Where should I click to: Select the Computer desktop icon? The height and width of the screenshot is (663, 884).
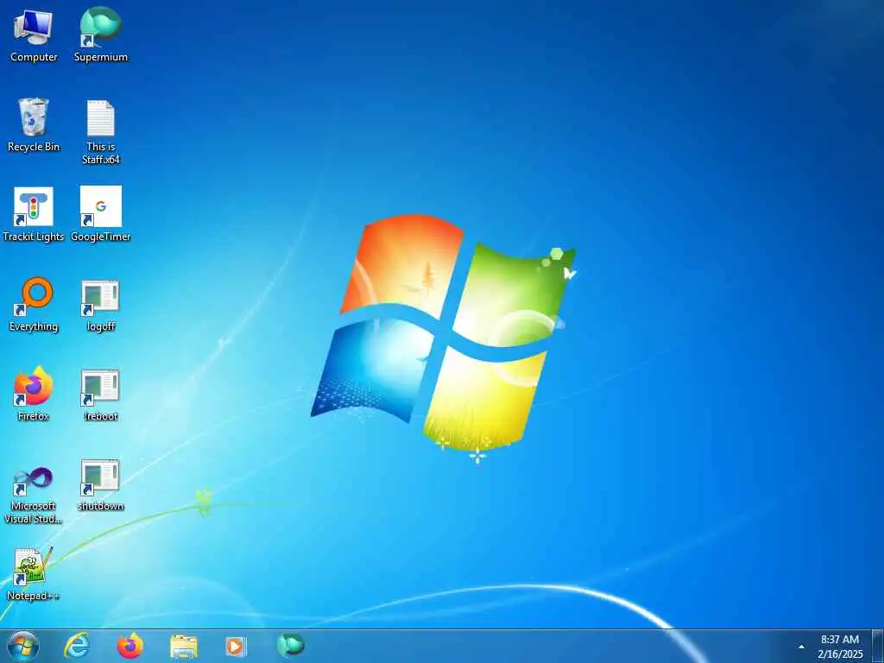[34, 35]
